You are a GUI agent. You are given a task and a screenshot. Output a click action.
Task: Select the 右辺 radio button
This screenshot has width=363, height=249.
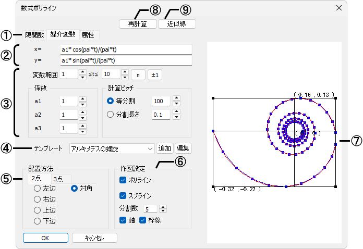[37, 200]
